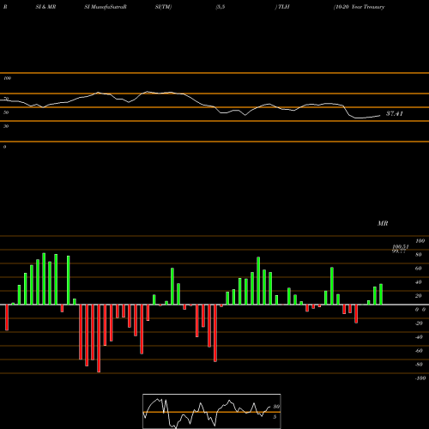Click the 37.41 RSI value label

tap(395, 113)
